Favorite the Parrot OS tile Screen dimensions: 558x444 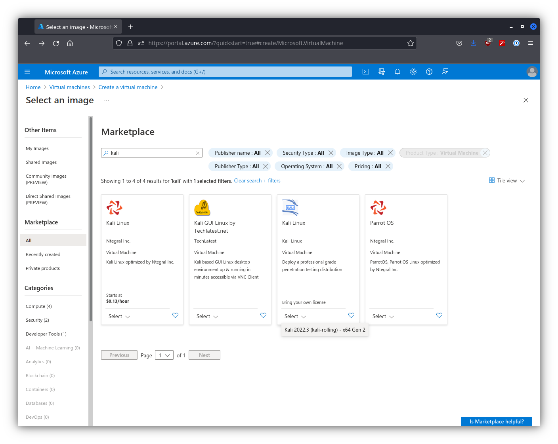[x=439, y=315]
